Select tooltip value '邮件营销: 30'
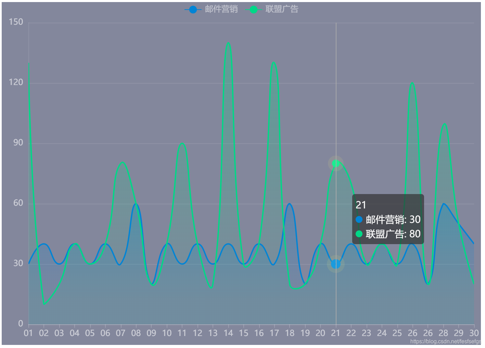 pyautogui.click(x=393, y=219)
